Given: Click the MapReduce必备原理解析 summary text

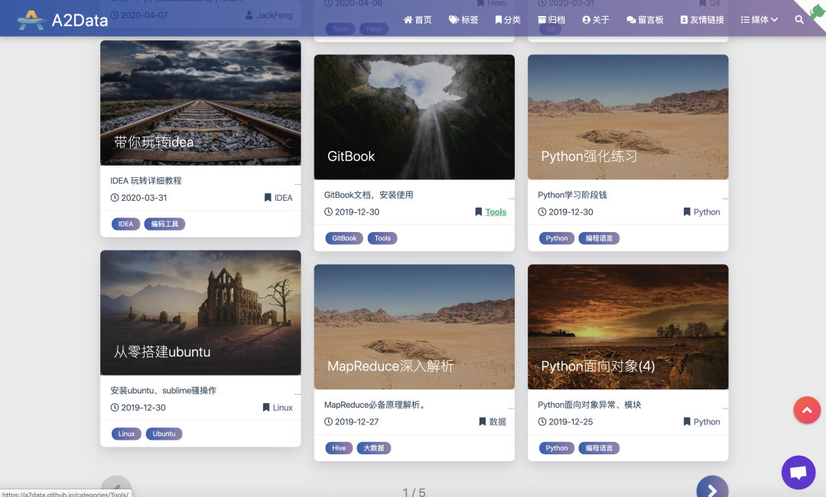Looking at the screenshot, I should click(x=375, y=405).
